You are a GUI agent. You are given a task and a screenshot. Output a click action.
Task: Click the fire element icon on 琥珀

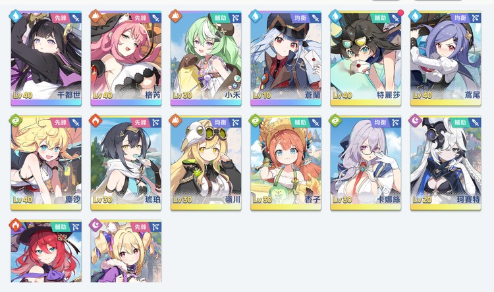click(95, 121)
